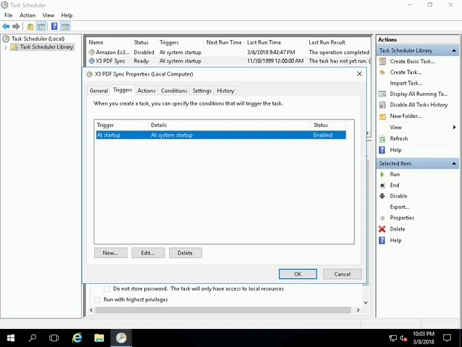
Task: Open the Action Center notification icon
Action: pyautogui.click(x=447, y=338)
